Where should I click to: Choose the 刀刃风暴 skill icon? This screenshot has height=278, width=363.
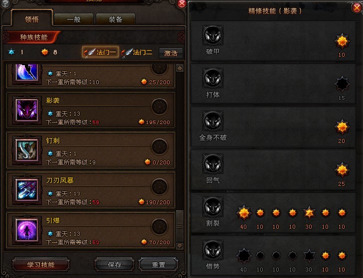pyautogui.click(x=27, y=190)
